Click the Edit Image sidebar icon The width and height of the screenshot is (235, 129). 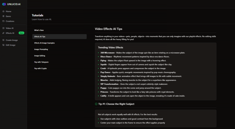(3, 45)
